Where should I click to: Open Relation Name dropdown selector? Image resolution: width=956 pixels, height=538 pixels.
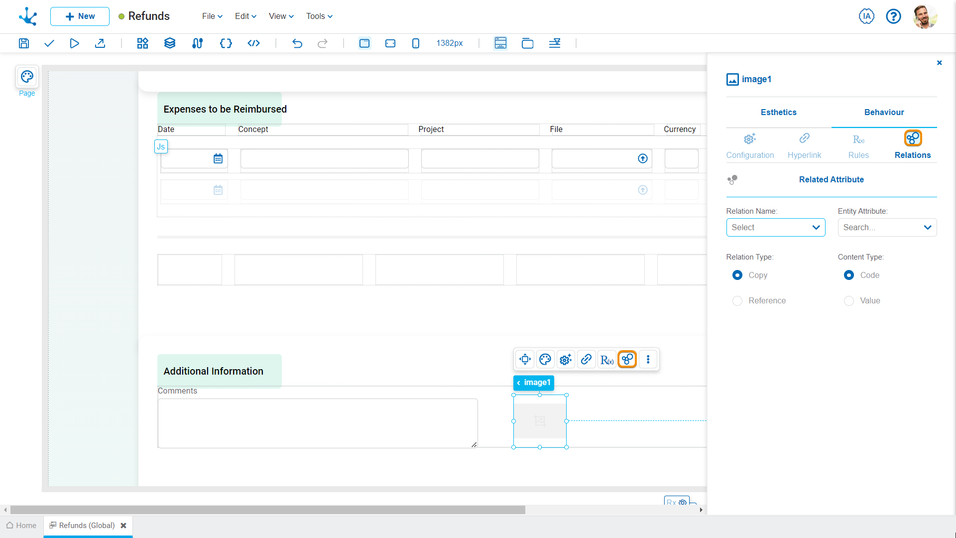[775, 227]
